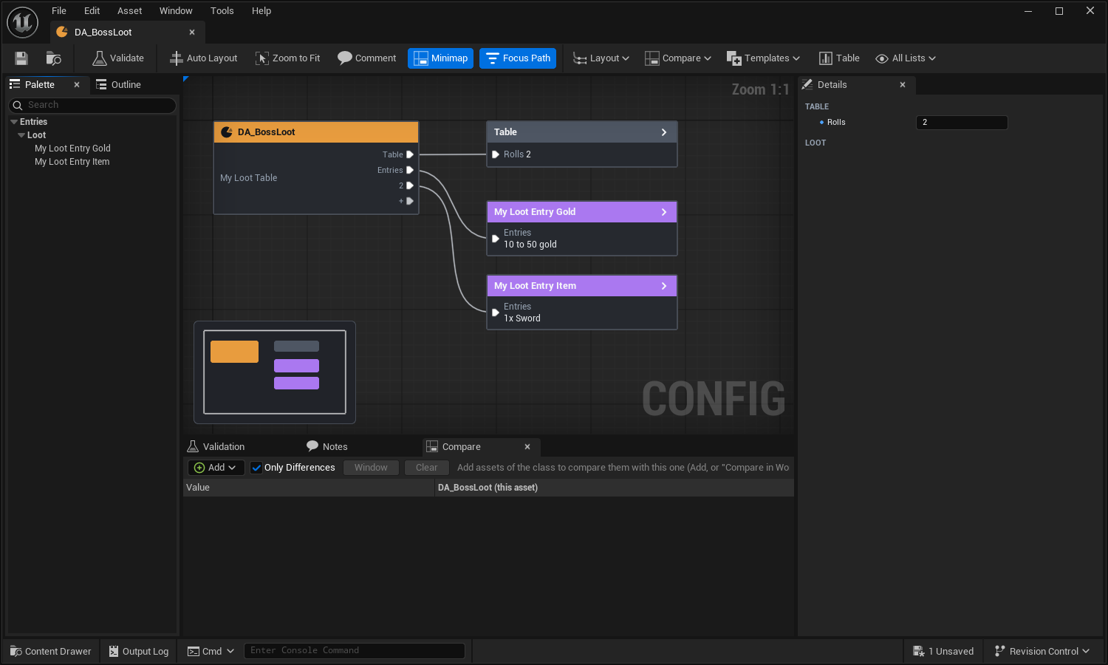Apply Auto Layout to the graph

click(204, 58)
